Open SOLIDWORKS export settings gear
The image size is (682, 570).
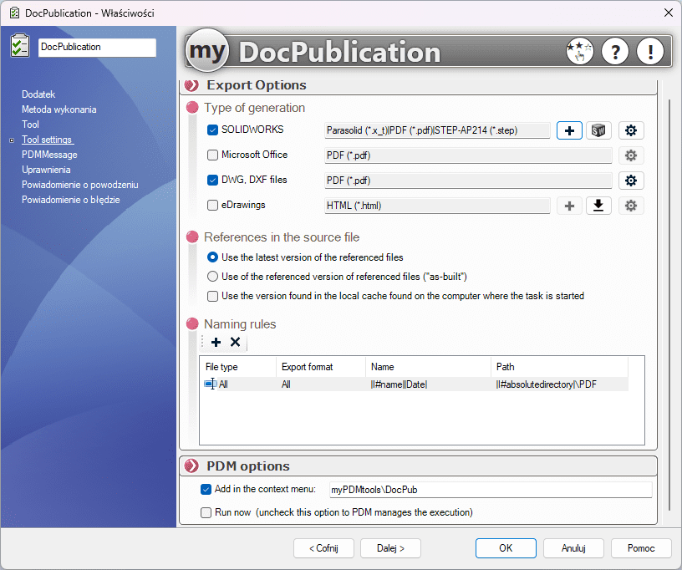631,130
